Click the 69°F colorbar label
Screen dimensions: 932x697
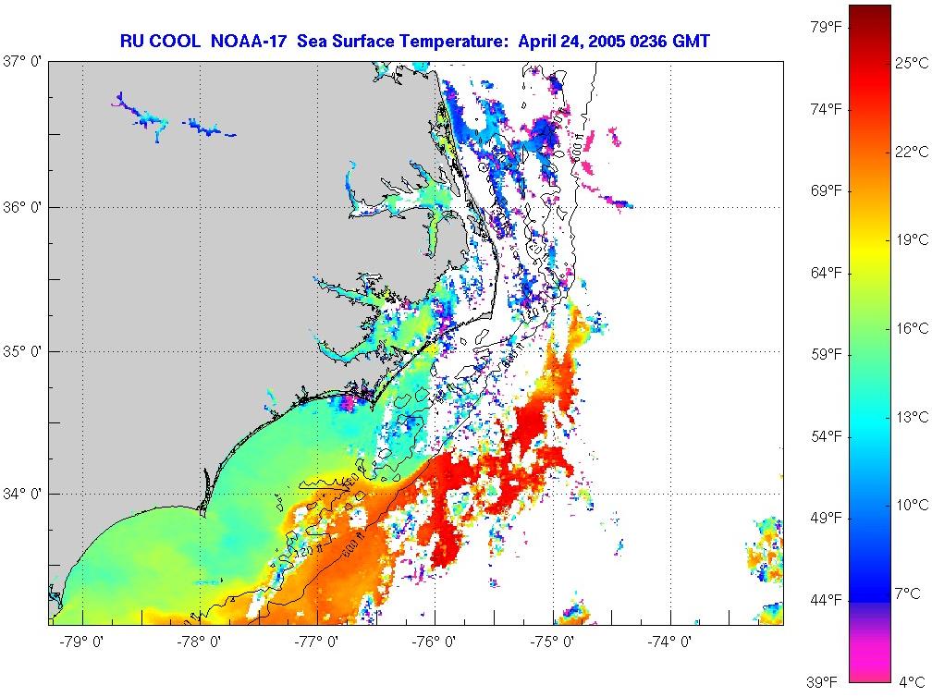[827, 190]
